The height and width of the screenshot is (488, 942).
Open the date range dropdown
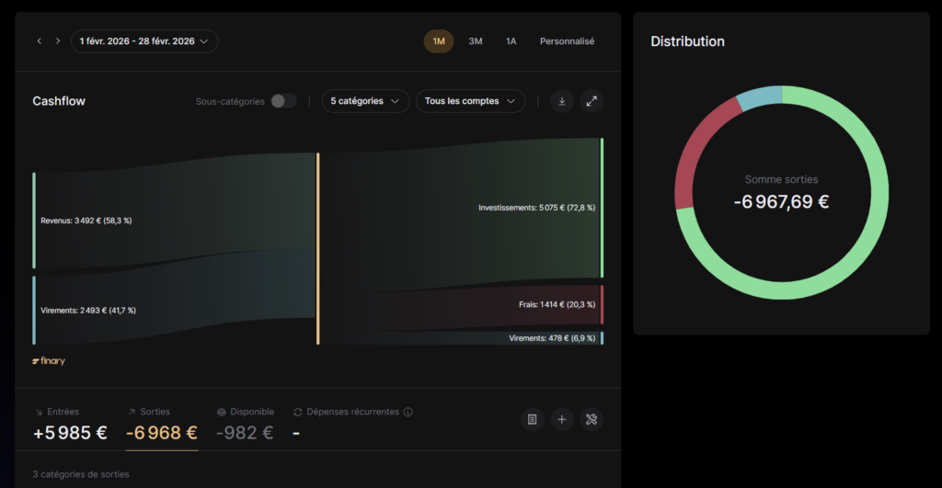point(144,41)
